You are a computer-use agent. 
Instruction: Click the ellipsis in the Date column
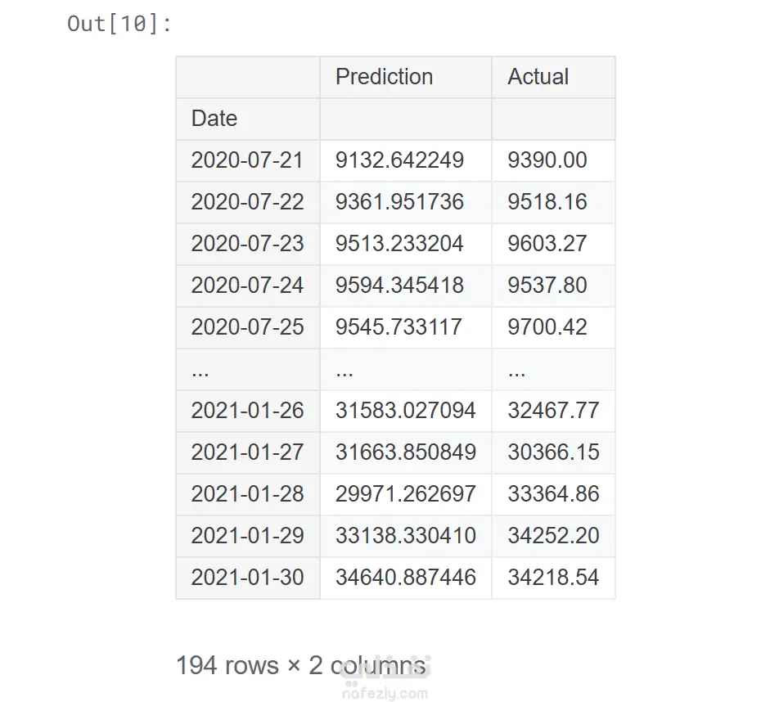[x=200, y=370]
